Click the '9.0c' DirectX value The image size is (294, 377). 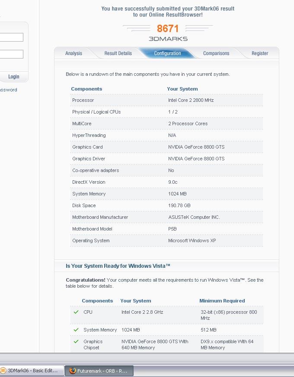(173, 182)
